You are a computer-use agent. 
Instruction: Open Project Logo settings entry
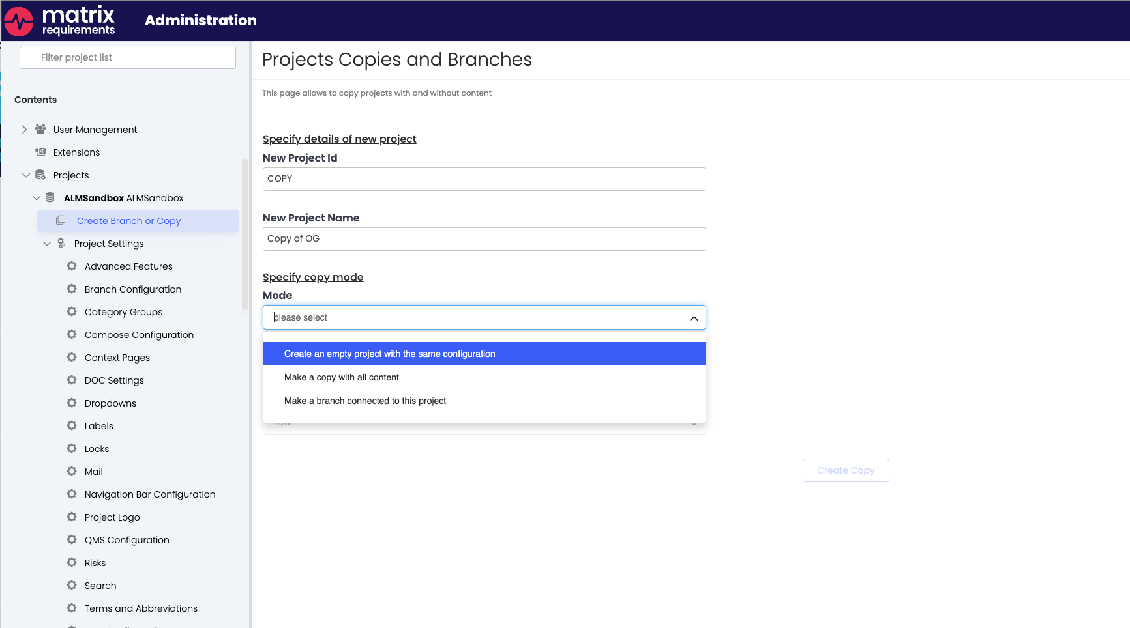coord(112,517)
